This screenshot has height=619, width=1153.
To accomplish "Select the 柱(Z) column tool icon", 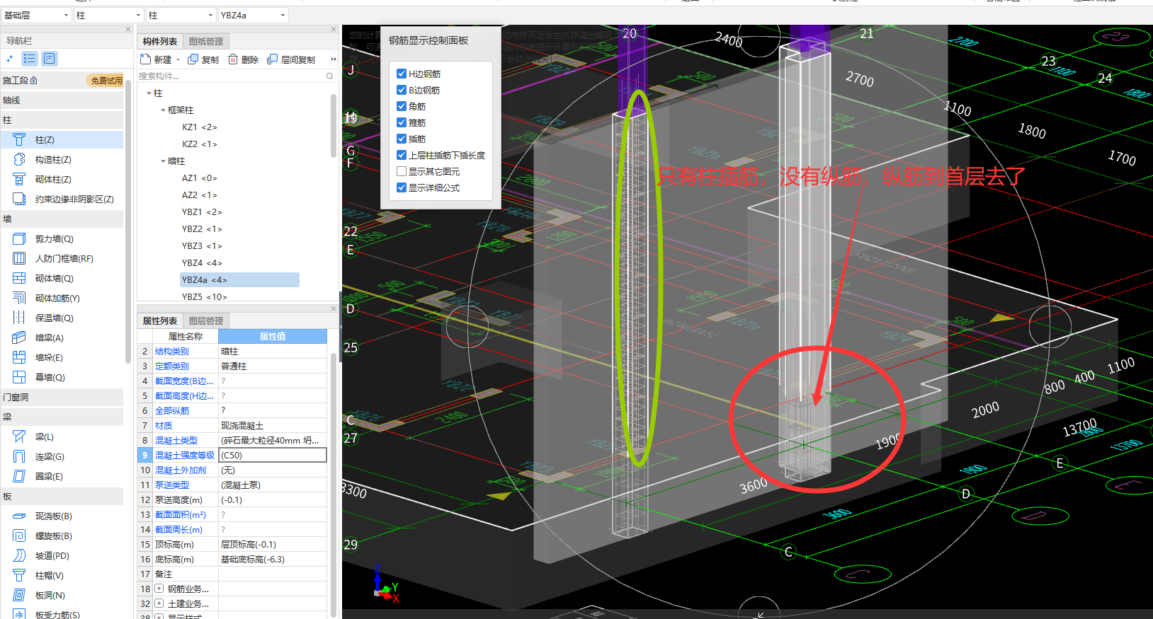I will [x=19, y=139].
